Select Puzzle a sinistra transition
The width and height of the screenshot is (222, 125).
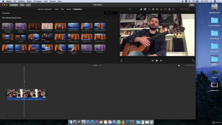34,48
